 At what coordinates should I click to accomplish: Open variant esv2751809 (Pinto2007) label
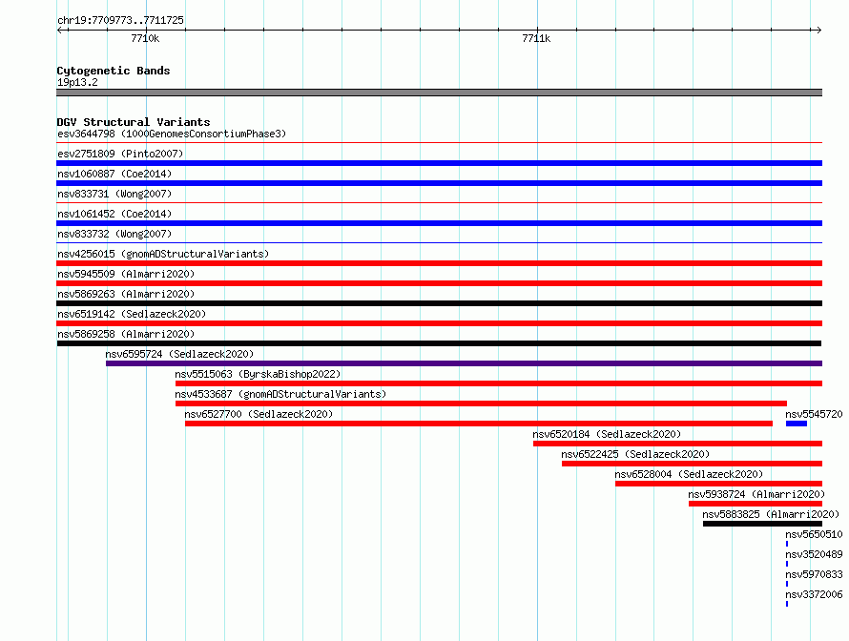120,154
